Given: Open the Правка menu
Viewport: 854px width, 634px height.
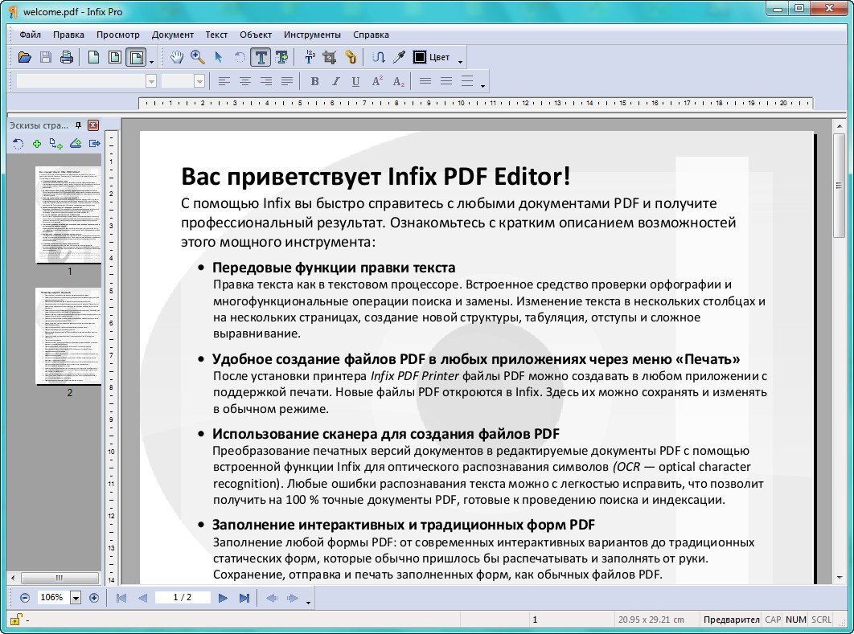Looking at the screenshot, I should (x=68, y=35).
